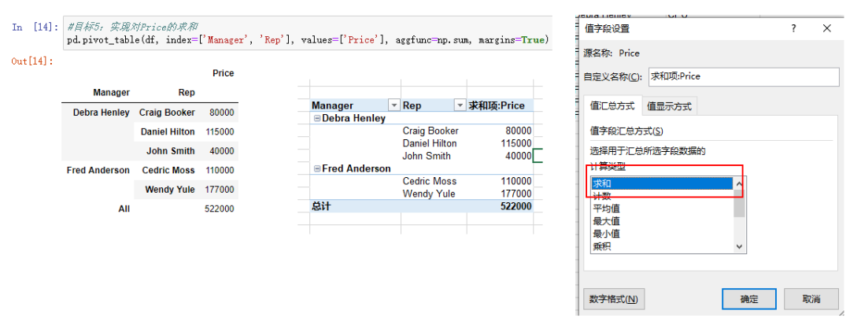Click the Wendy Yule cell in Excel pivot
The width and height of the screenshot is (850, 329).
(429, 194)
